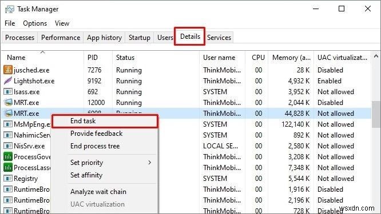The width and height of the screenshot is (381, 214).
Task: Sort by the CPU column header
Action: 257,58
